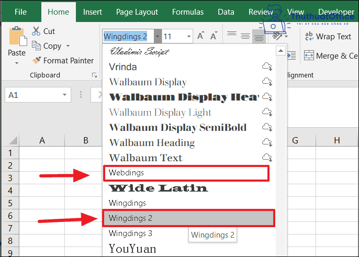Viewport: 359px width, 257px height.
Task: Select the YouYuan font
Action: (x=189, y=249)
